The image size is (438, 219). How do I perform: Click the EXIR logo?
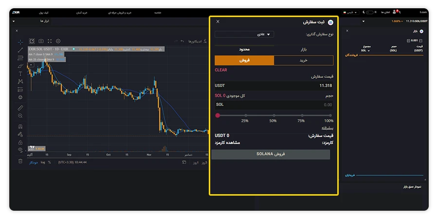coord(16,13)
